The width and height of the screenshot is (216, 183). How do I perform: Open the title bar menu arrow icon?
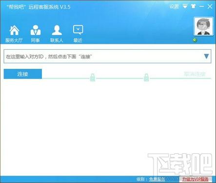tap(185, 6)
